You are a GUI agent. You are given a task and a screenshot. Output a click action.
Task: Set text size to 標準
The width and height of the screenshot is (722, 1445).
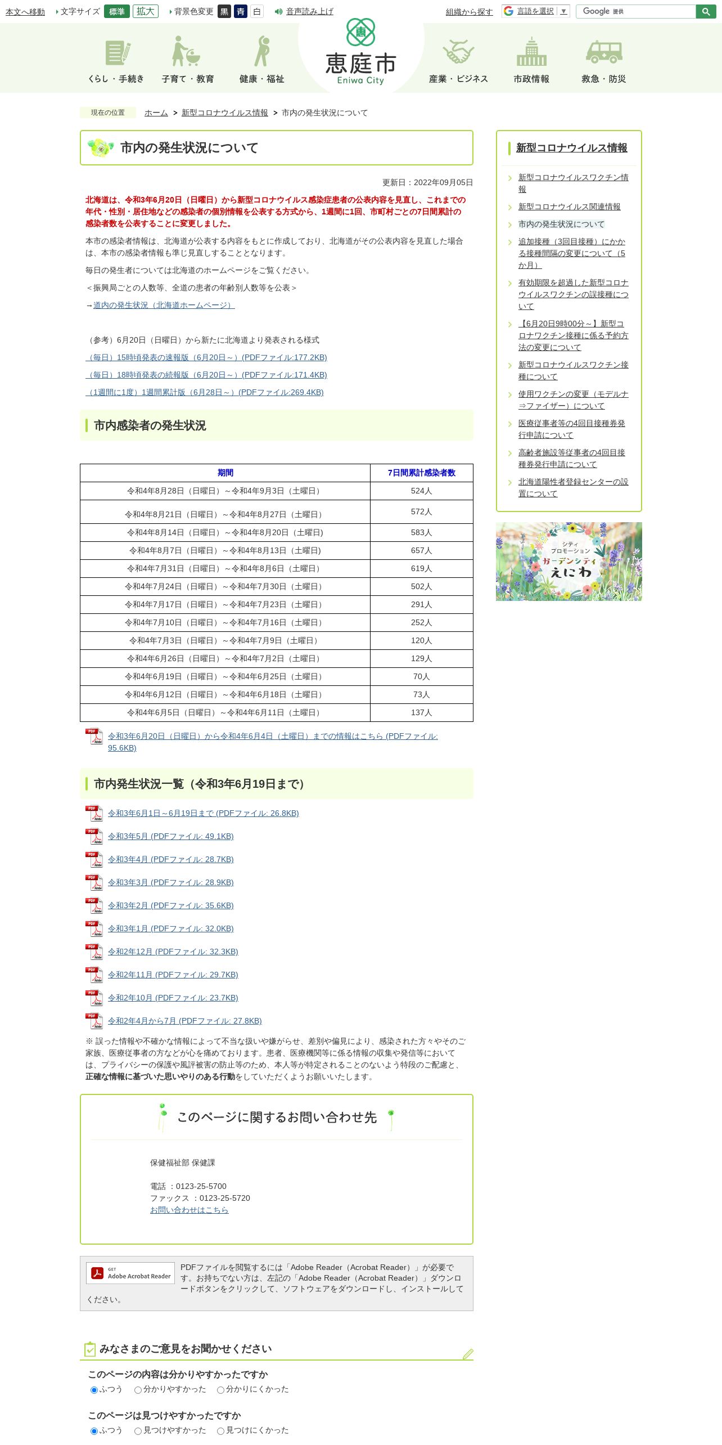(117, 11)
